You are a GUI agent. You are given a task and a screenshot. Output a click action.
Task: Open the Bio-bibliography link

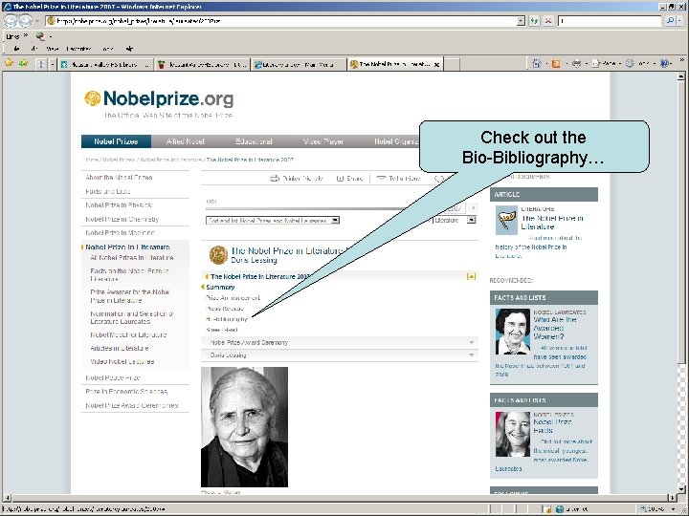pyautogui.click(x=227, y=319)
